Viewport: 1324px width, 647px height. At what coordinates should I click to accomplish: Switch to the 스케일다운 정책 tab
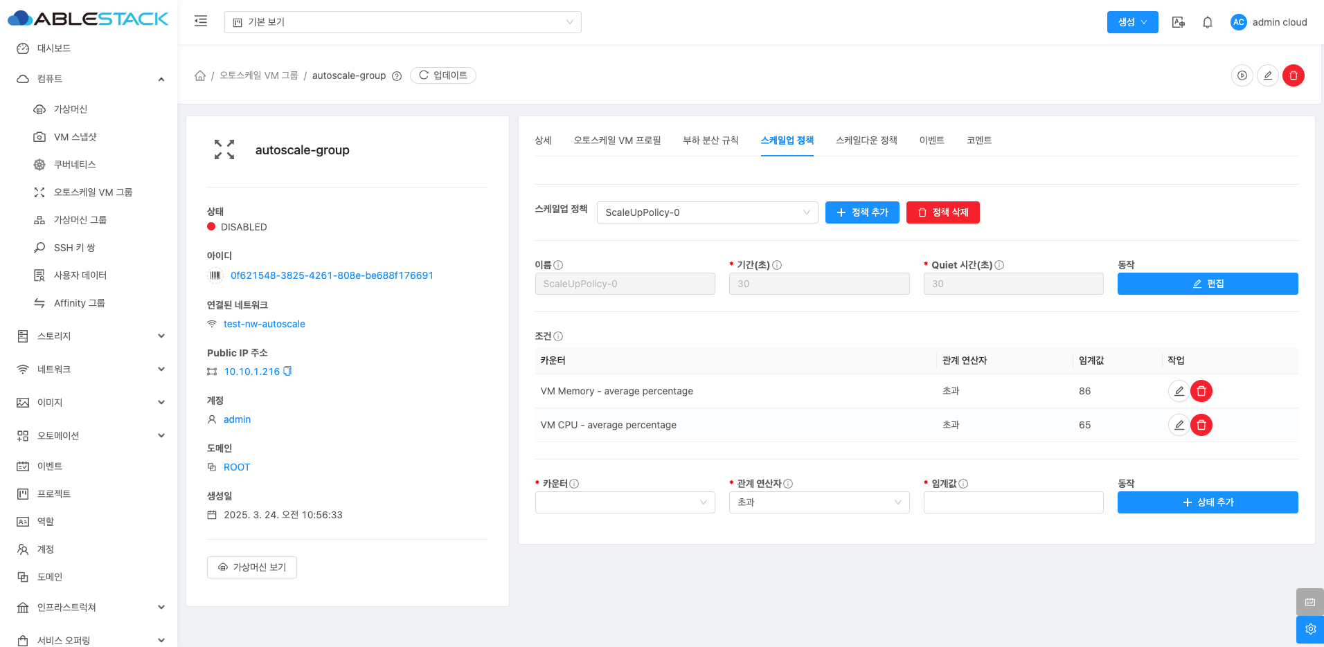(866, 140)
